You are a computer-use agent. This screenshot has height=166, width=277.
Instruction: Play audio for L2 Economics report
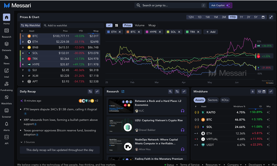[x=183, y=111]
